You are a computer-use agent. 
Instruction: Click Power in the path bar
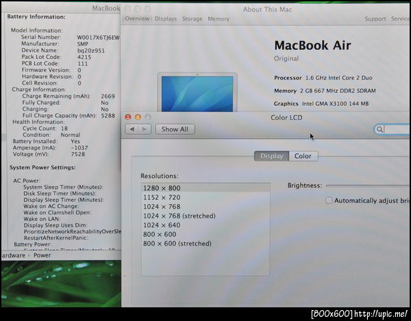pyautogui.click(x=42, y=255)
